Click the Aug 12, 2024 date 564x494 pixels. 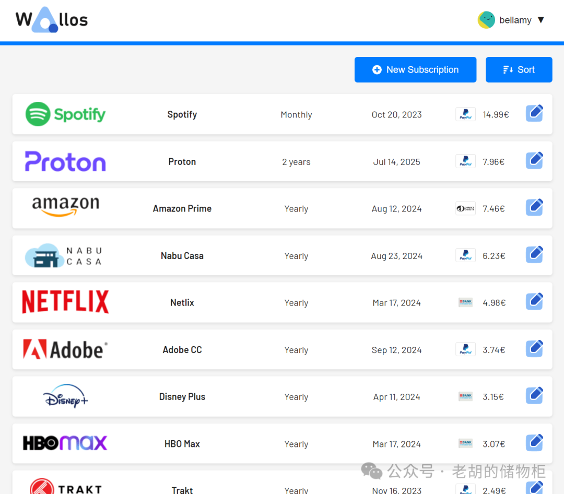(397, 209)
